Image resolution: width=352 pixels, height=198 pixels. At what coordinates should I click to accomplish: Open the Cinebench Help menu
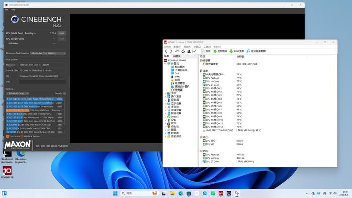[13, 10]
